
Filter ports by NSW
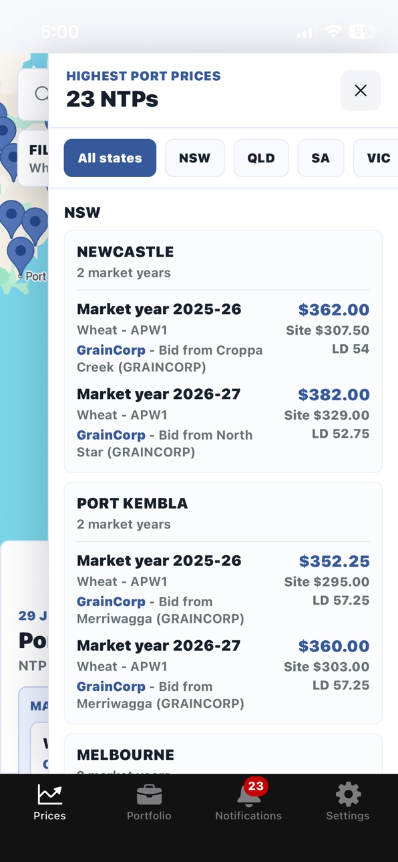pos(195,158)
